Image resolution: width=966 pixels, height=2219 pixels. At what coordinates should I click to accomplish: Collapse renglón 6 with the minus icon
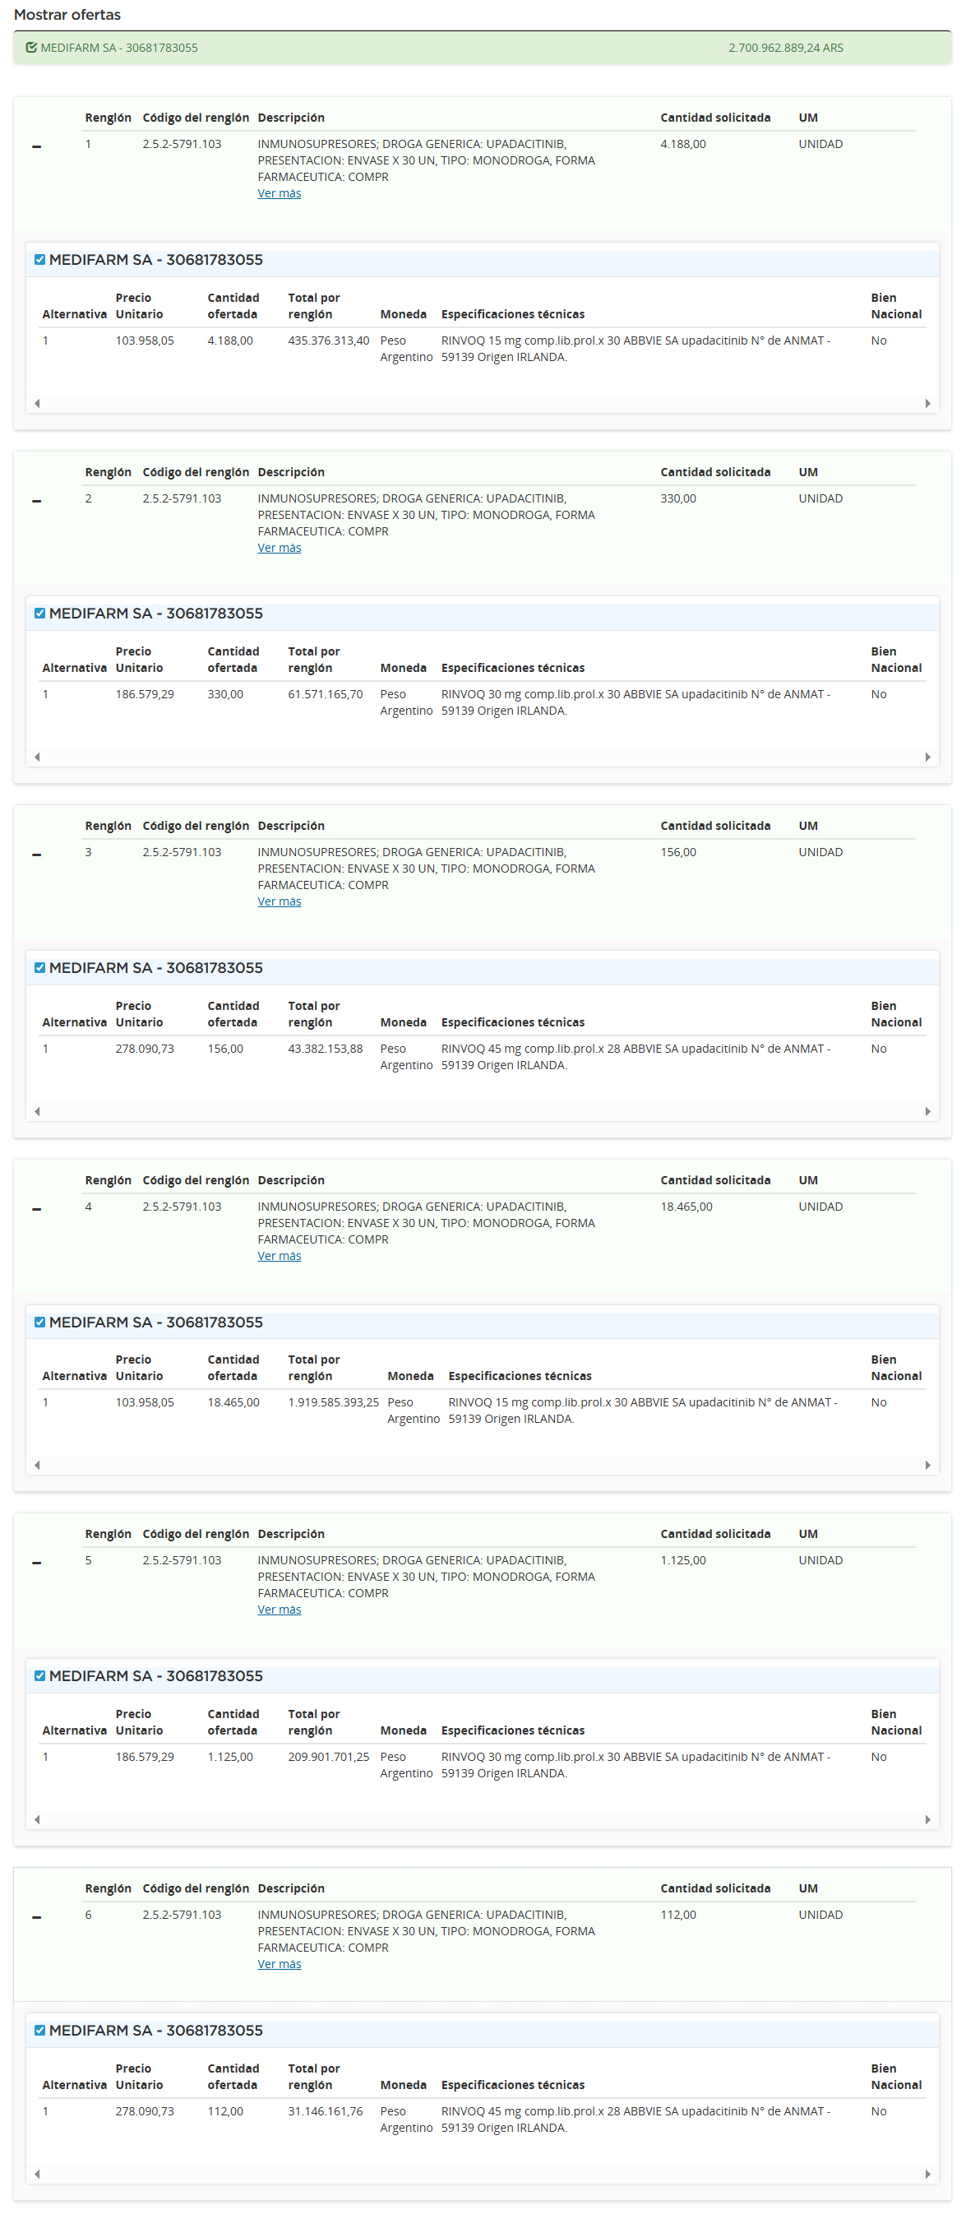click(x=36, y=1916)
